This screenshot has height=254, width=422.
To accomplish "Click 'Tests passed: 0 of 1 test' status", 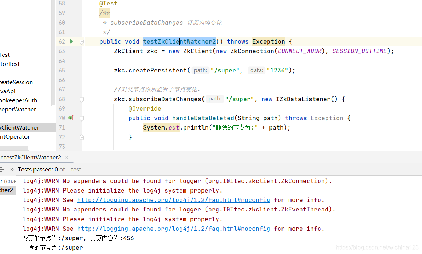I will click(x=50, y=170).
